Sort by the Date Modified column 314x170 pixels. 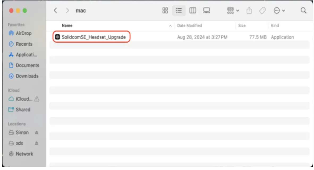point(189,25)
